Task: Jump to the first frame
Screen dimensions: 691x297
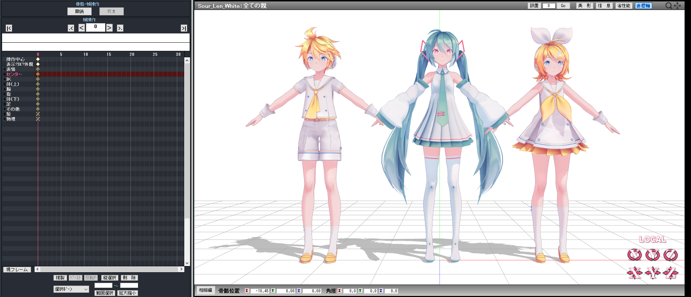Action: pyautogui.click(x=9, y=28)
